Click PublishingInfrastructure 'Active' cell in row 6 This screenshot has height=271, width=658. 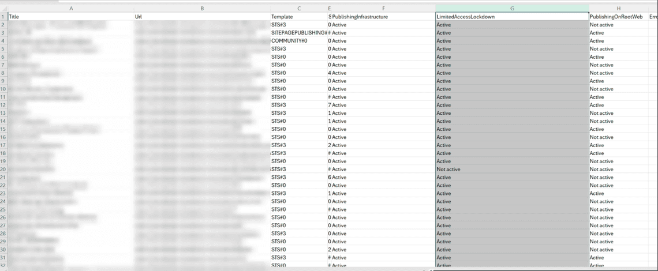[x=384, y=57]
